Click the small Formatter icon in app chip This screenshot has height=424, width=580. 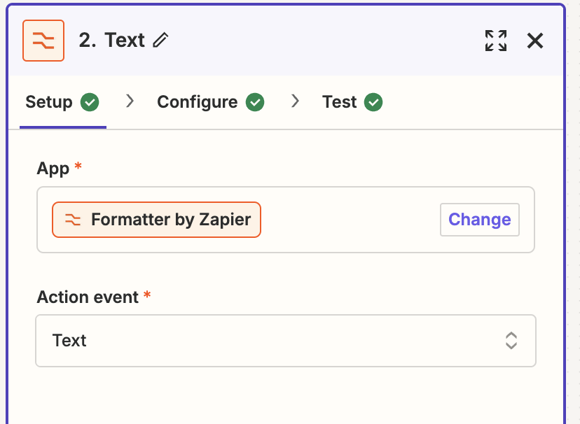click(73, 220)
